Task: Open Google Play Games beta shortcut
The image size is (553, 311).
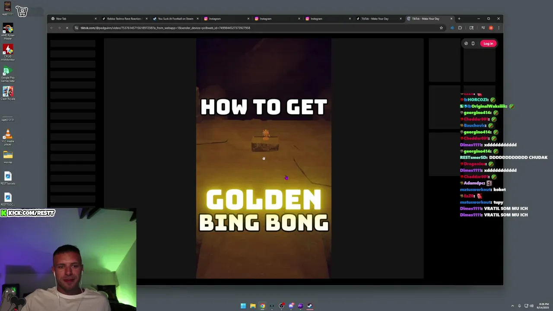Action: [8, 74]
